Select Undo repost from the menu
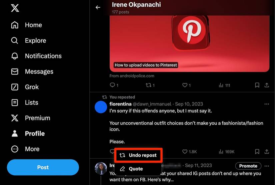This screenshot has height=185, width=275. click(x=138, y=155)
